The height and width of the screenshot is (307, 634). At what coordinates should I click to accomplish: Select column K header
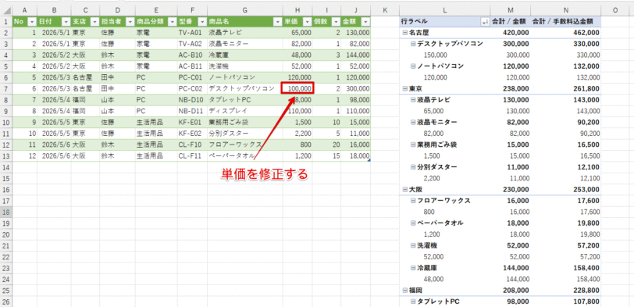click(x=385, y=10)
